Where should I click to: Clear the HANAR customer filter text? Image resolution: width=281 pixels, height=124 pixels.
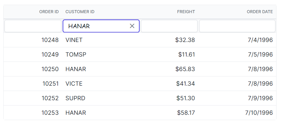click(132, 26)
